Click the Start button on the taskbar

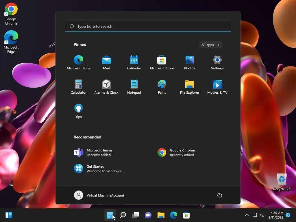pos(110,215)
